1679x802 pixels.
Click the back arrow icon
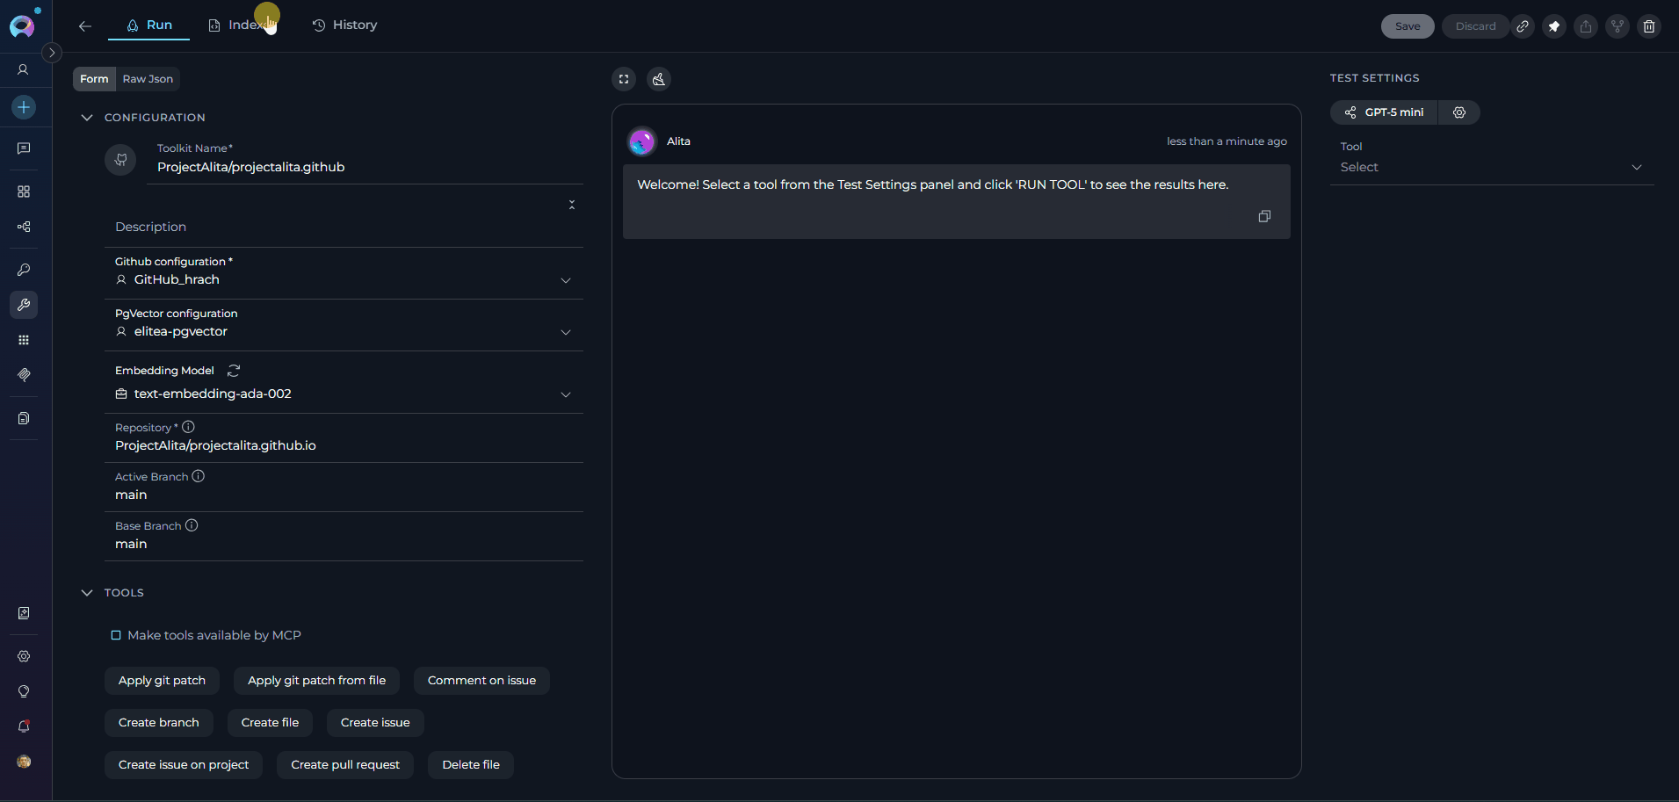coord(85,26)
